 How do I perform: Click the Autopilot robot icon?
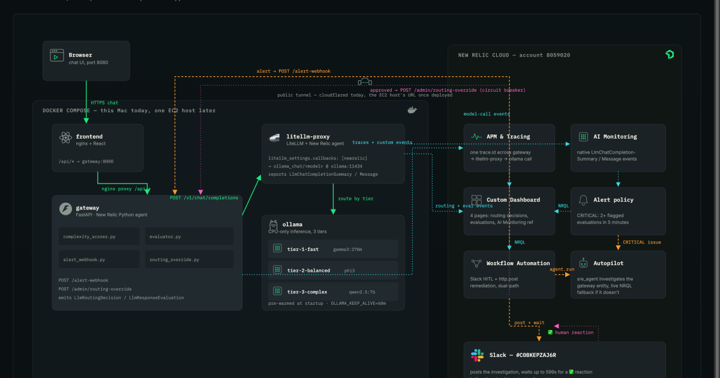tap(583, 263)
